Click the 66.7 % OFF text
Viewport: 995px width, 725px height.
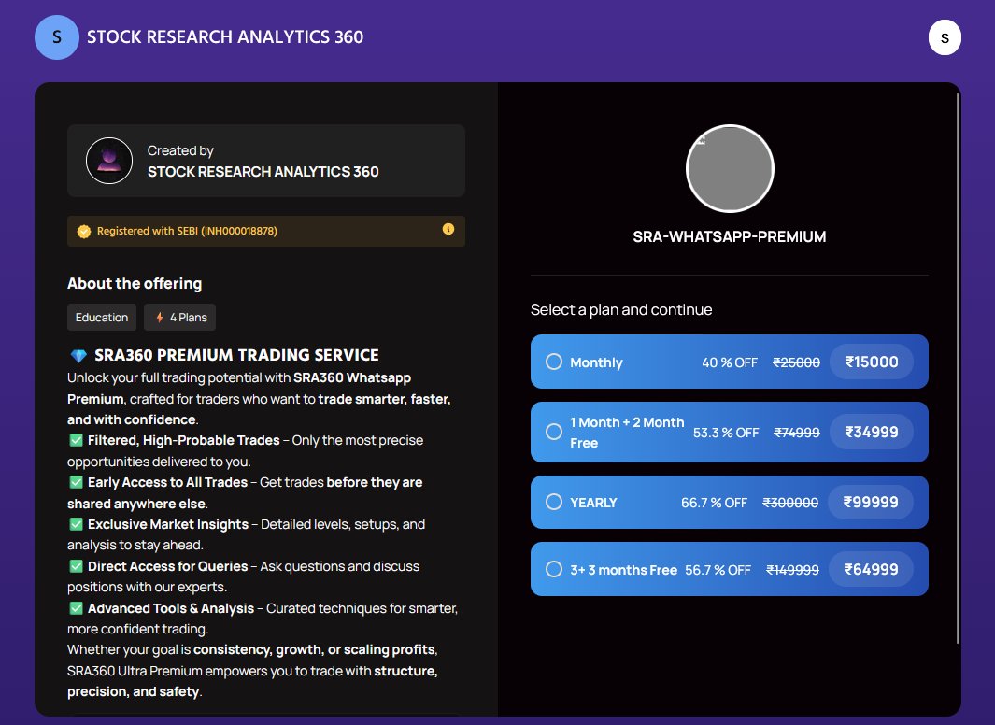click(x=714, y=503)
